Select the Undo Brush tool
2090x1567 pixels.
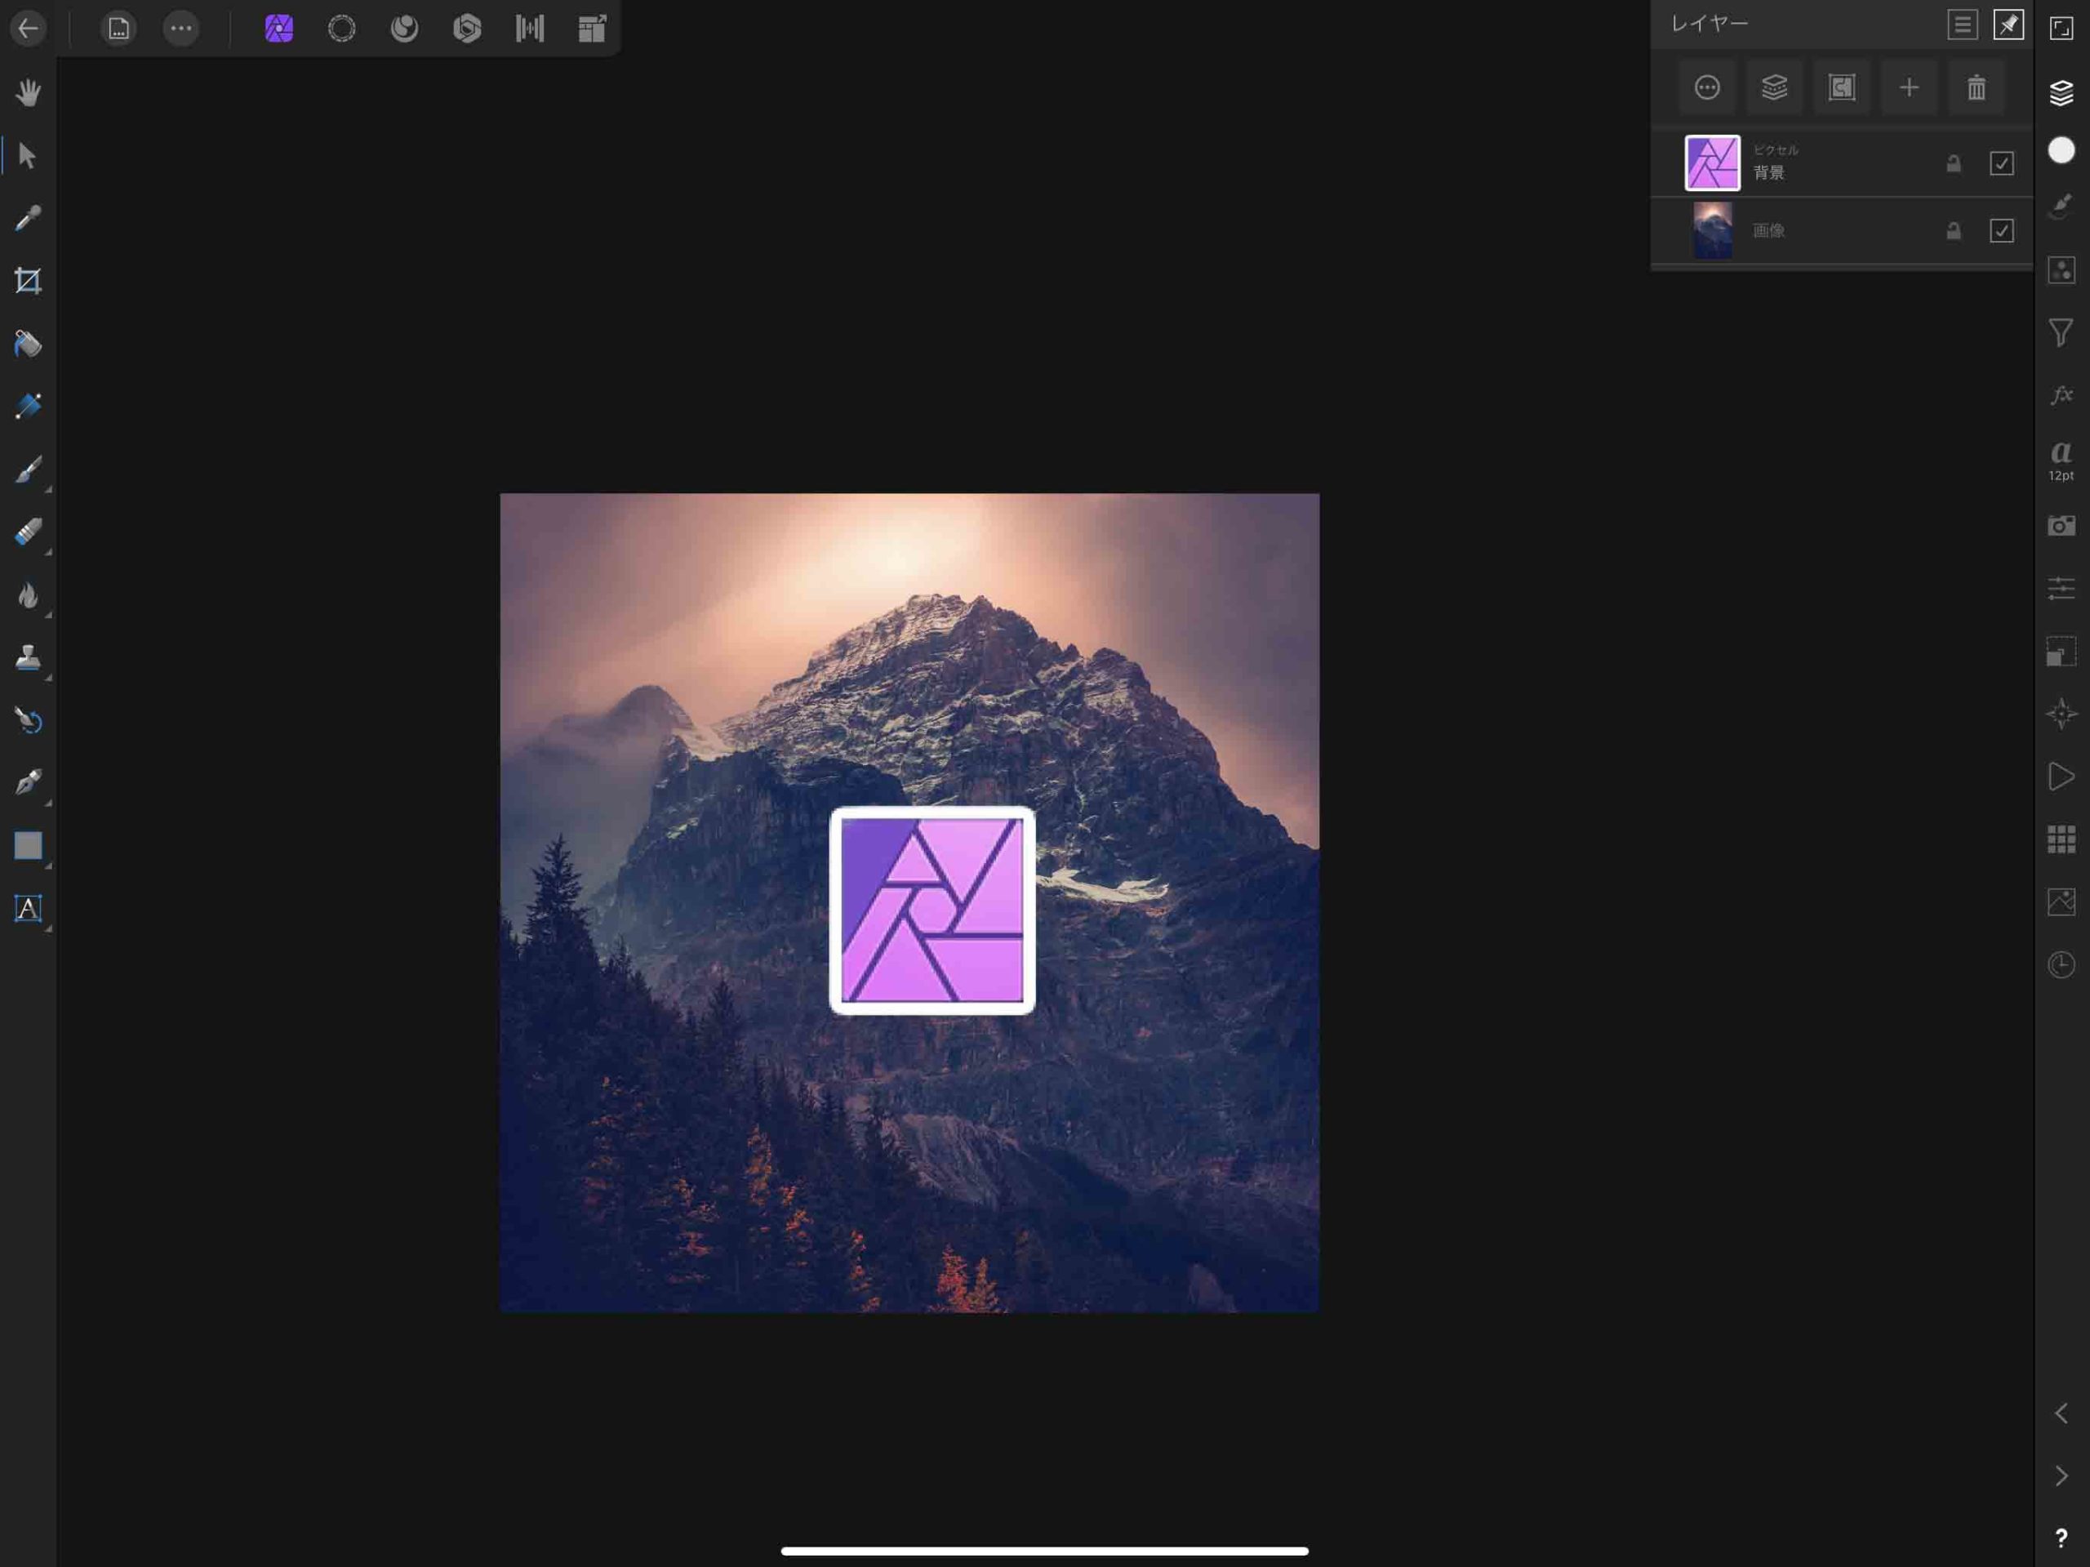29,720
